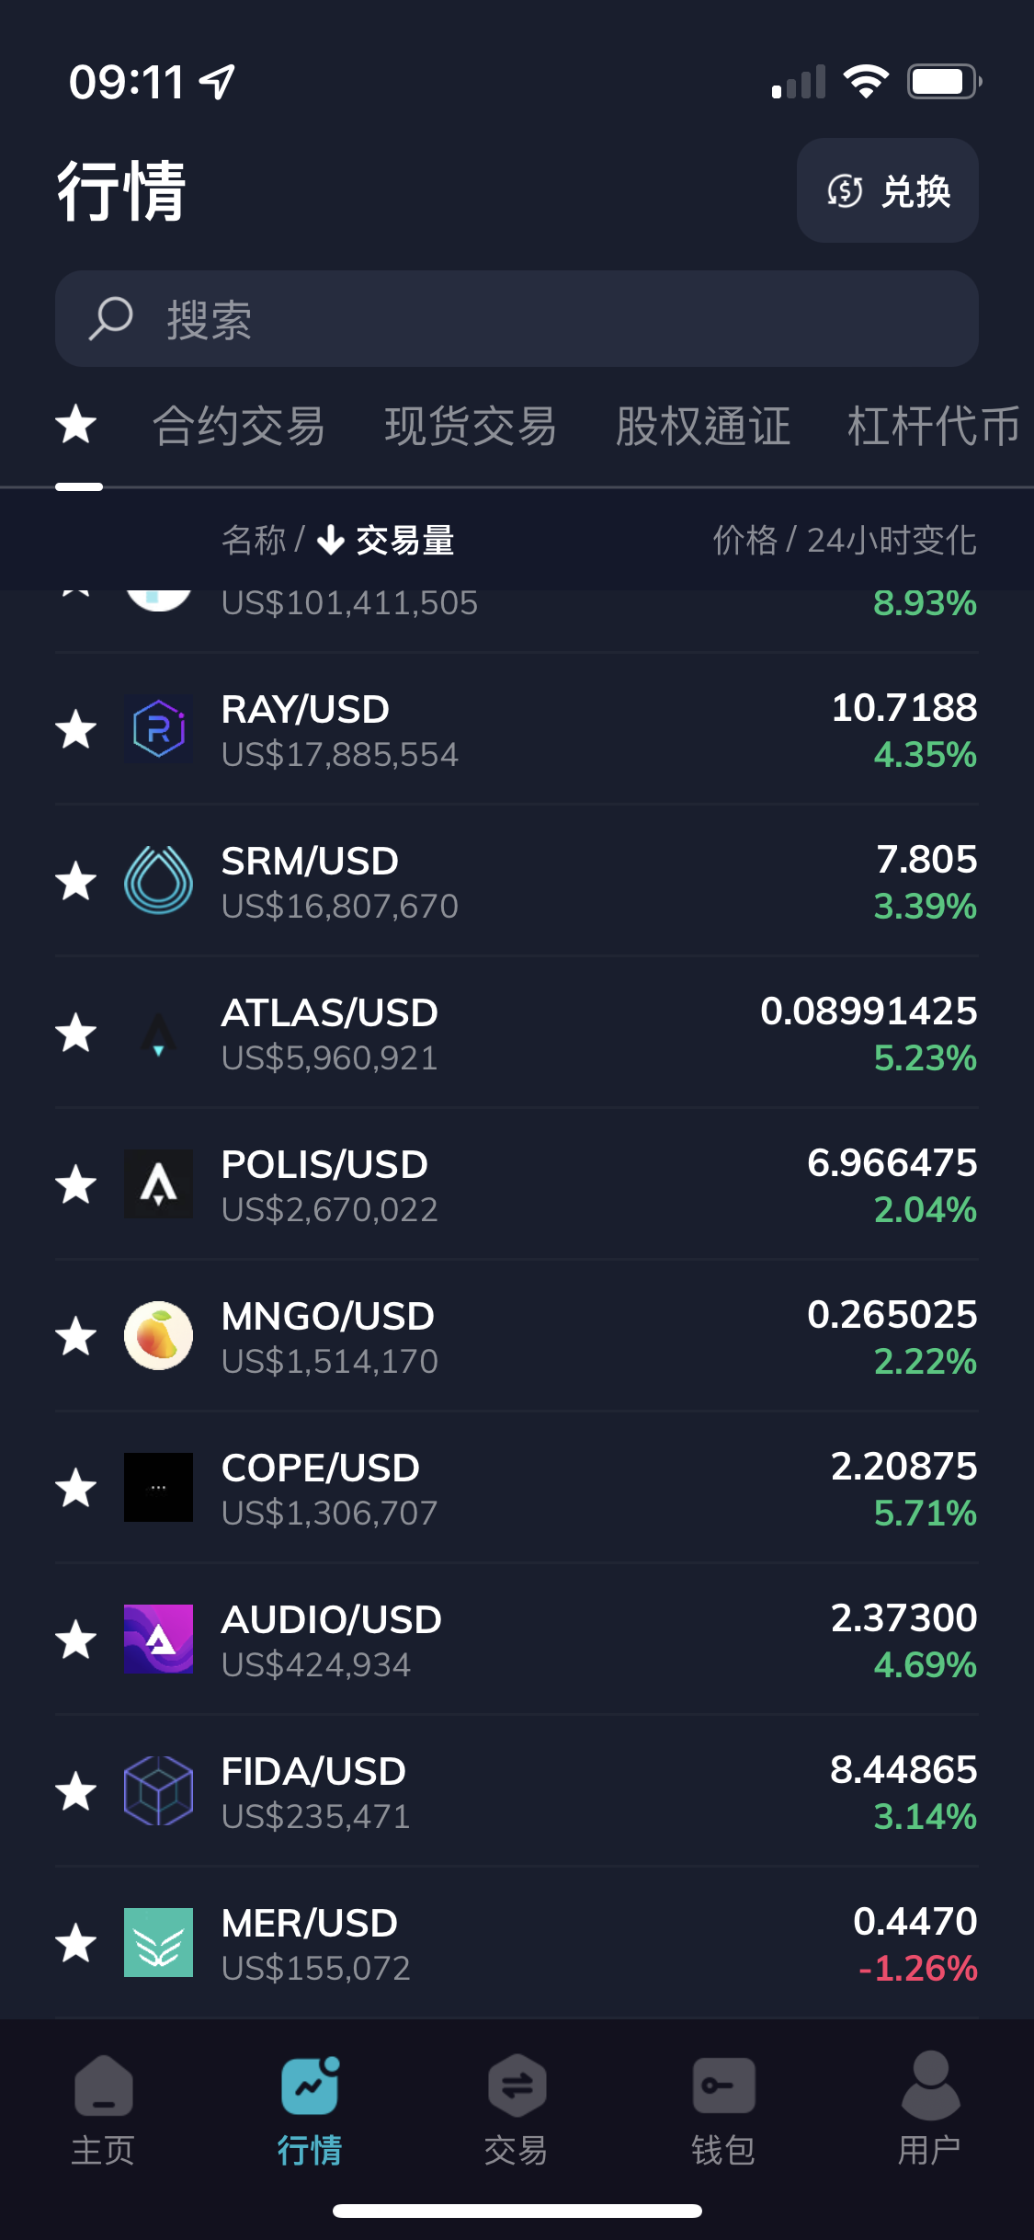This screenshot has width=1034, height=2240.
Task: Click the ATLAS coin logo
Action: (159, 1033)
